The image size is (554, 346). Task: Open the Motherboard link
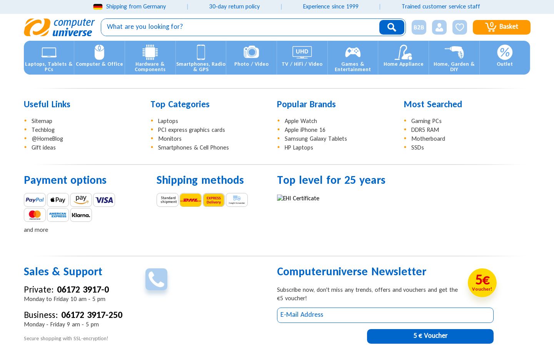[428, 139]
